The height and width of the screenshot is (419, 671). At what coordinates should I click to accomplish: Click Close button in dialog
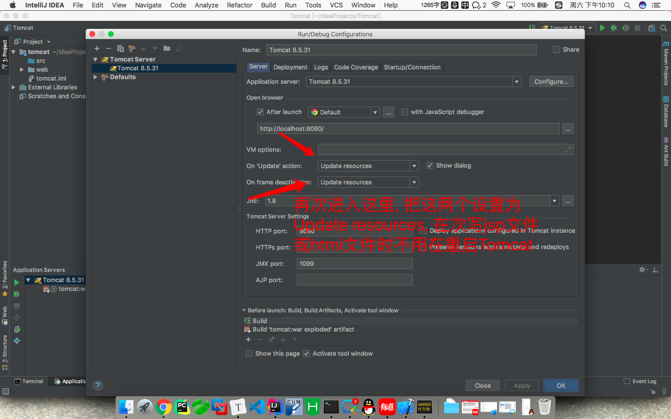pyautogui.click(x=483, y=385)
